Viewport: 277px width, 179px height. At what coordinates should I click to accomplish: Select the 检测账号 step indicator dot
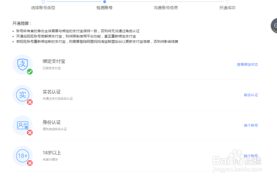click(x=104, y=2)
